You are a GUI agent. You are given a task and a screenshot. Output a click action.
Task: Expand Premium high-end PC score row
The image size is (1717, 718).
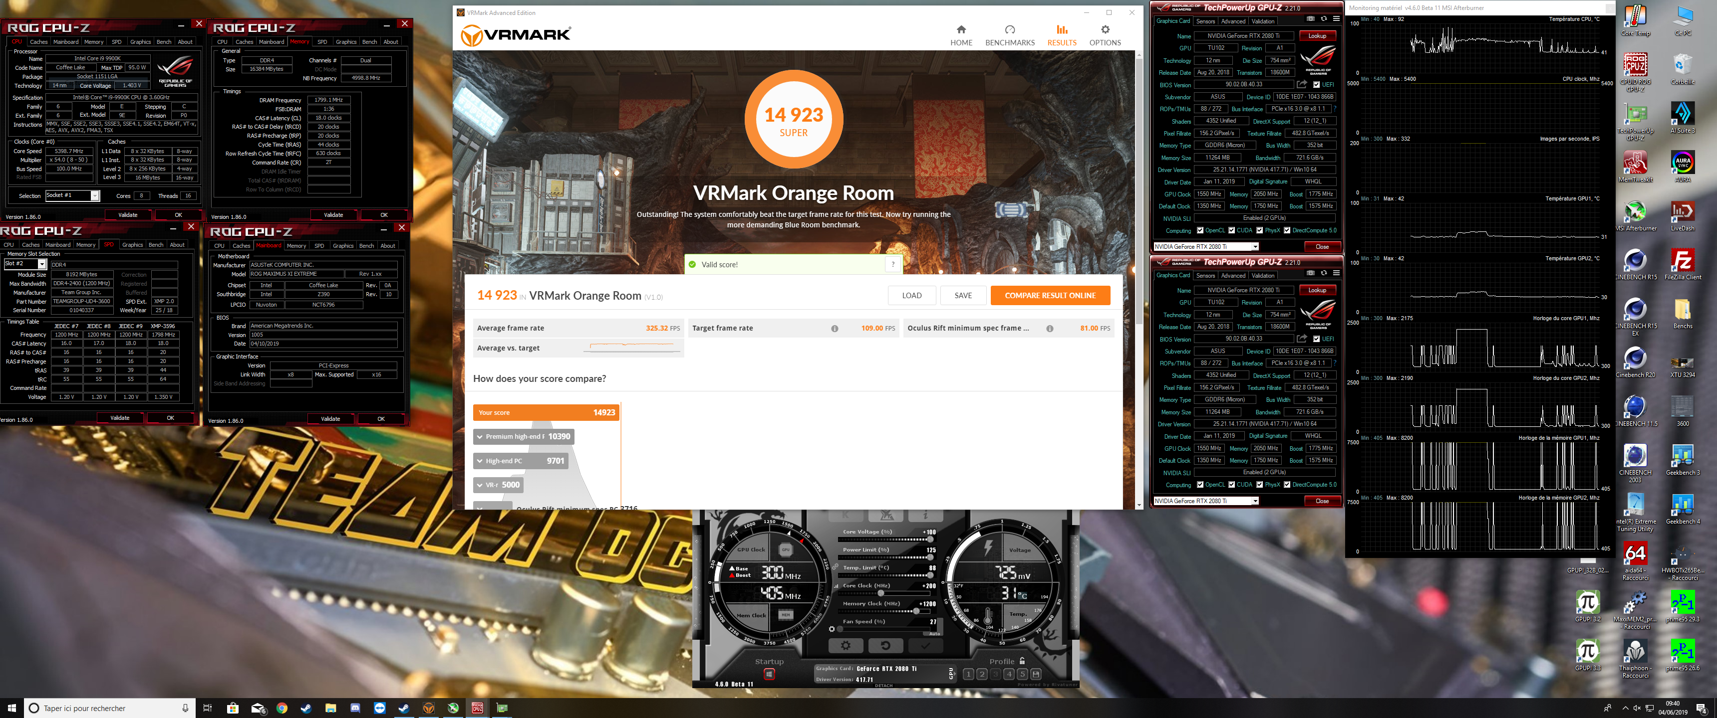(523, 437)
